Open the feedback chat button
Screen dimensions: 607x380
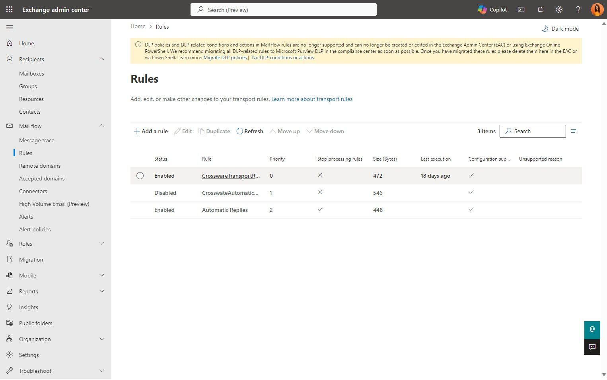click(x=592, y=347)
